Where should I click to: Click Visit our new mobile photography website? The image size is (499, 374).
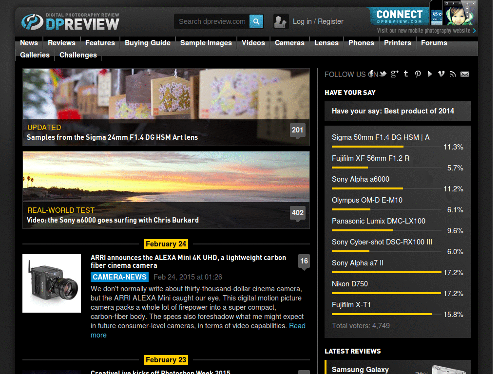pyautogui.click(x=423, y=31)
